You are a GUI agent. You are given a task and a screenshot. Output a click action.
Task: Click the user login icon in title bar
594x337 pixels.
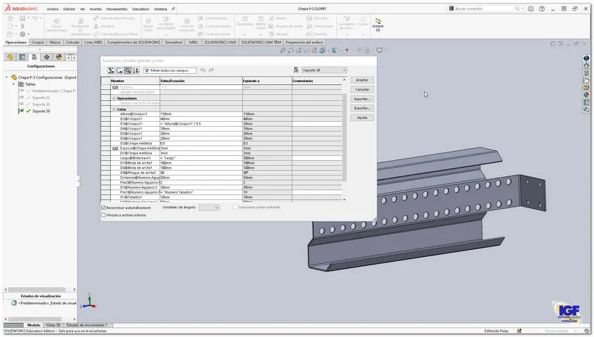point(531,9)
